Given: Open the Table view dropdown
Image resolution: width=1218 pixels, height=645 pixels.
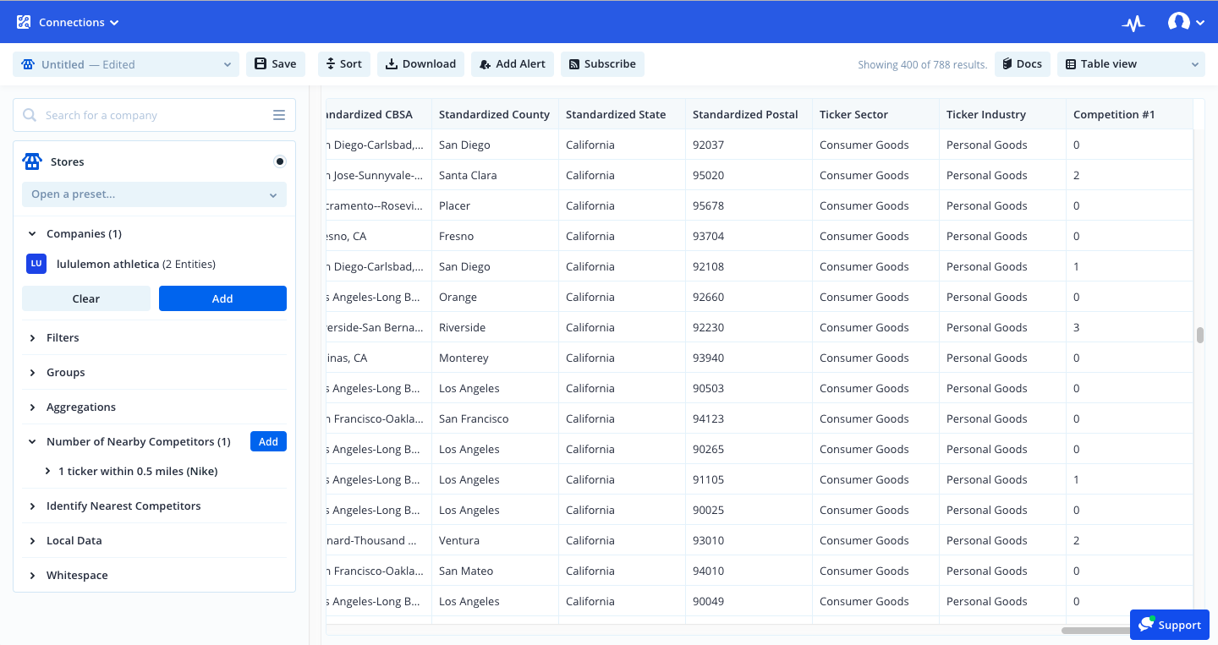Looking at the screenshot, I should tap(1131, 64).
